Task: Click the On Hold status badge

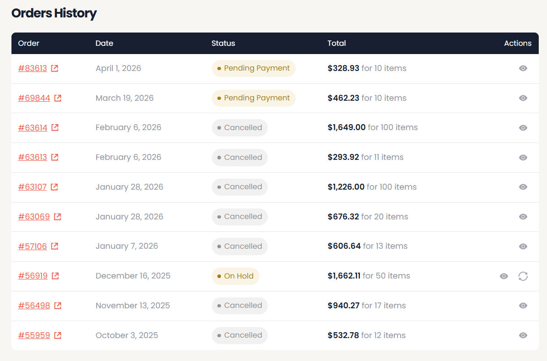Action: (x=236, y=276)
